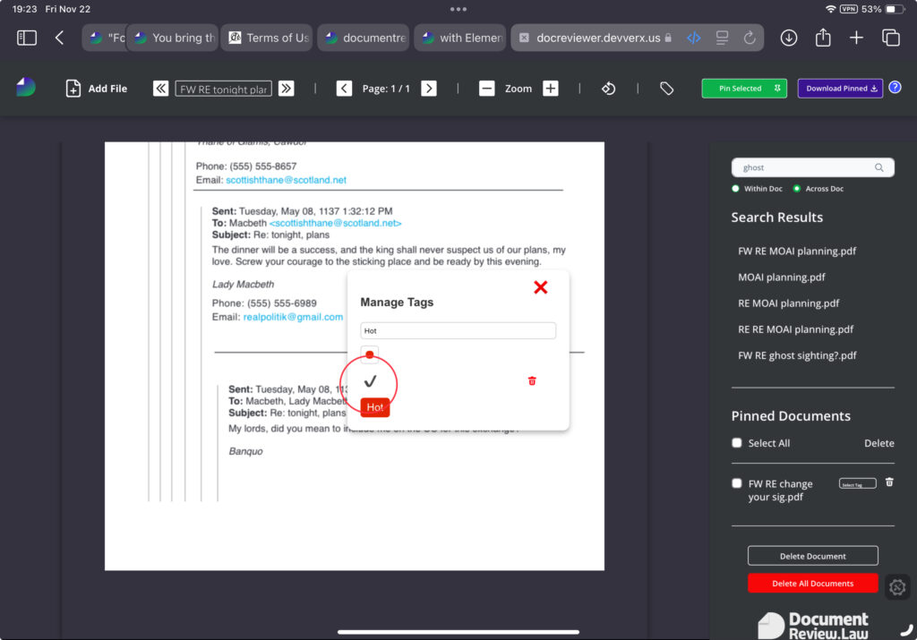Tick the FW RE change your sig.pdf checkbox

(737, 484)
